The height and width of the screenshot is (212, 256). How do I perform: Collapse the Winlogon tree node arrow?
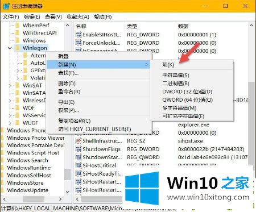point(10,48)
